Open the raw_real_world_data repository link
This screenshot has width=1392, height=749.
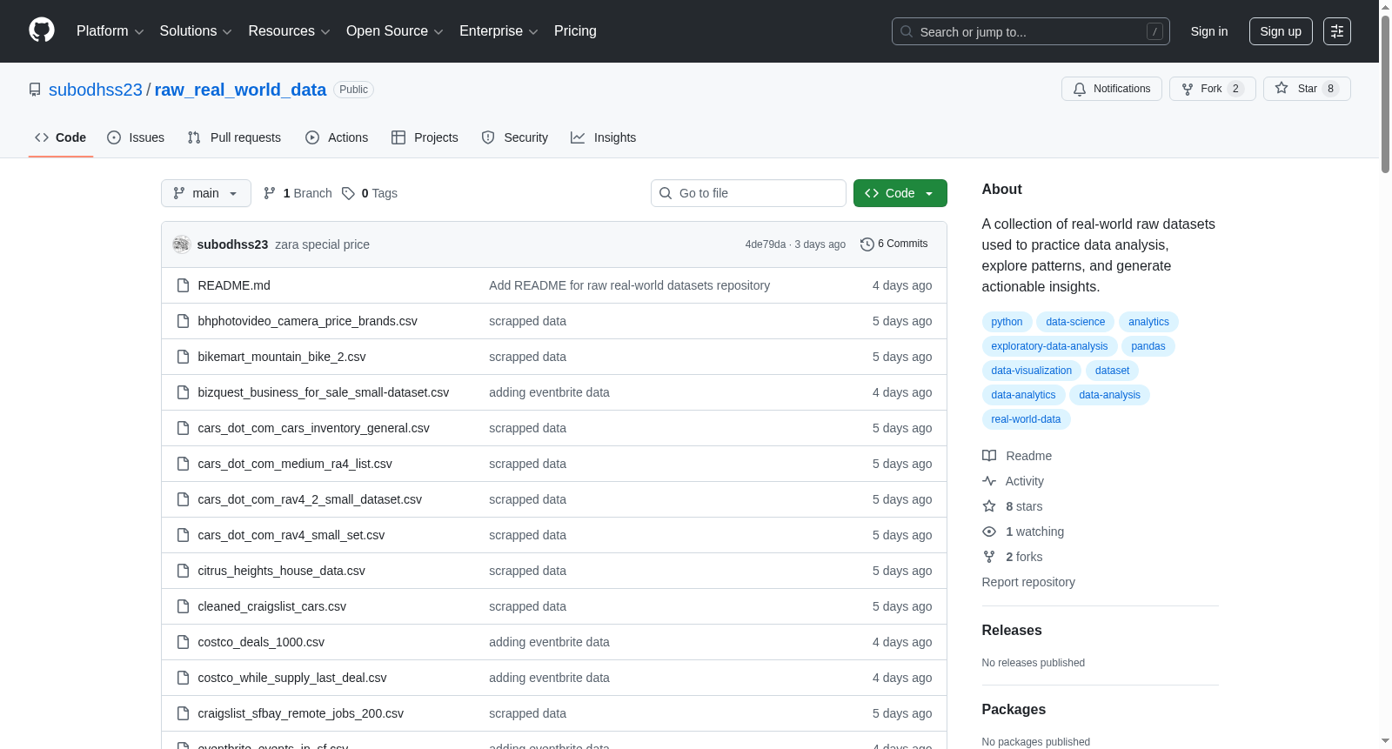pos(240,90)
